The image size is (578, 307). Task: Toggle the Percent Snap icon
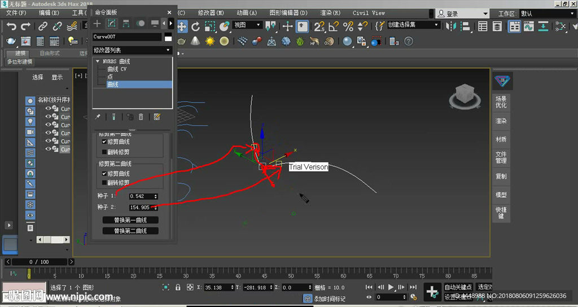point(348,26)
